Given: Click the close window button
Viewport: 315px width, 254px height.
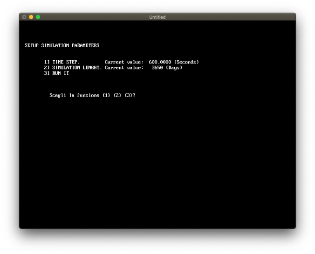Looking at the screenshot, I should (24, 17).
